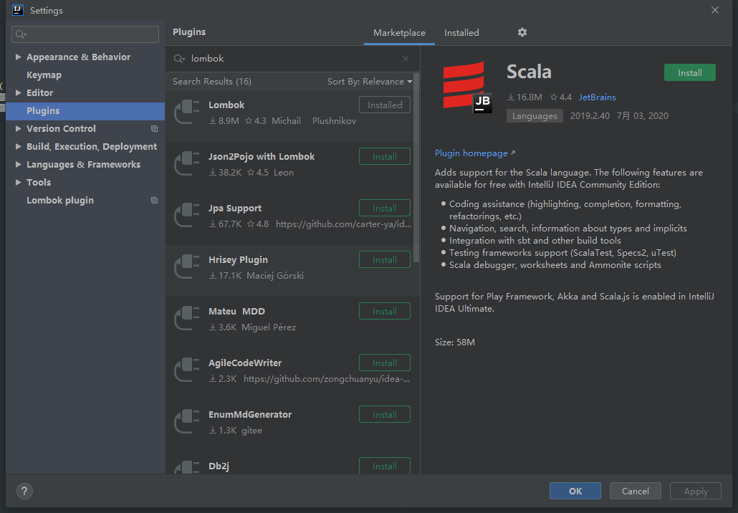Select the Hrisey Plugin name
This screenshot has width=738, height=513.
238,260
